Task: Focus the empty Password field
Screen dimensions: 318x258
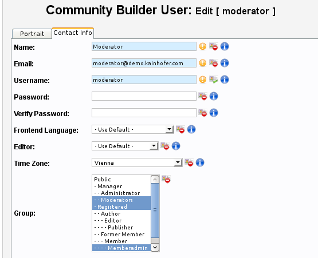Action: point(144,96)
